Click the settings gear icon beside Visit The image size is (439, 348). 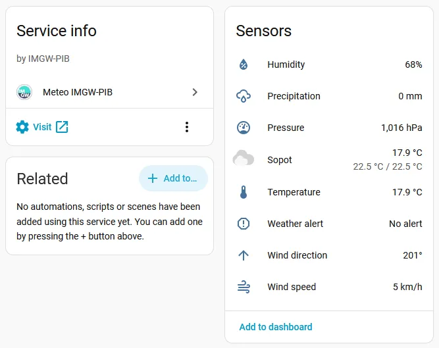[22, 127]
